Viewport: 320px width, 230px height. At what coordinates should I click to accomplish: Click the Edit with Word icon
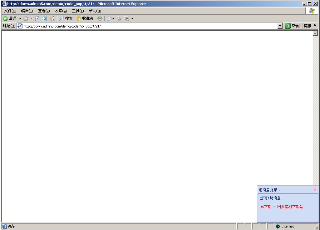coord(126,18)
